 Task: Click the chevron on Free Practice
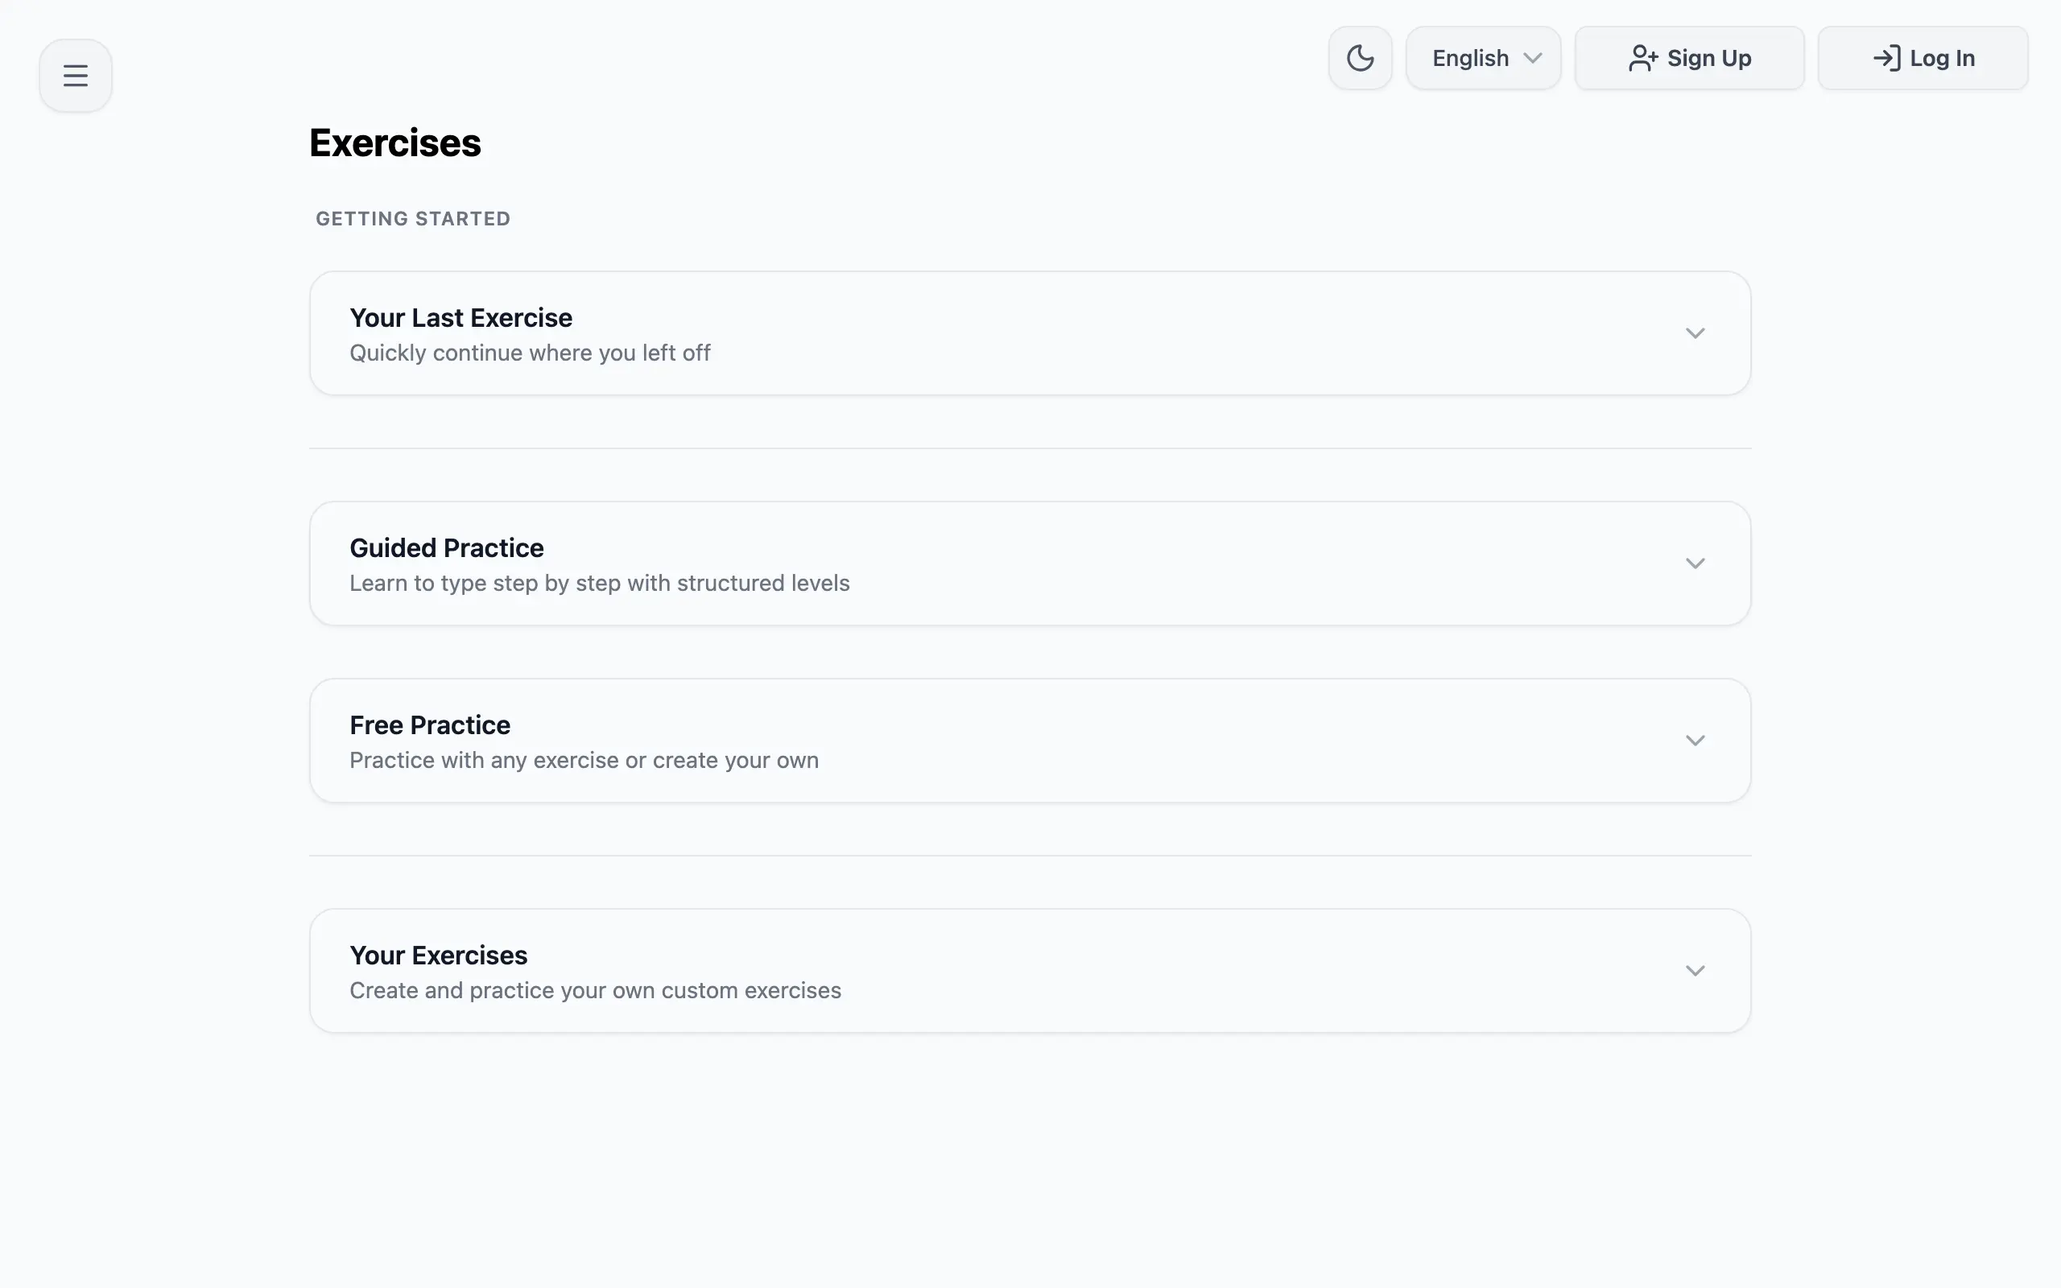click(x=1695, y=741)
